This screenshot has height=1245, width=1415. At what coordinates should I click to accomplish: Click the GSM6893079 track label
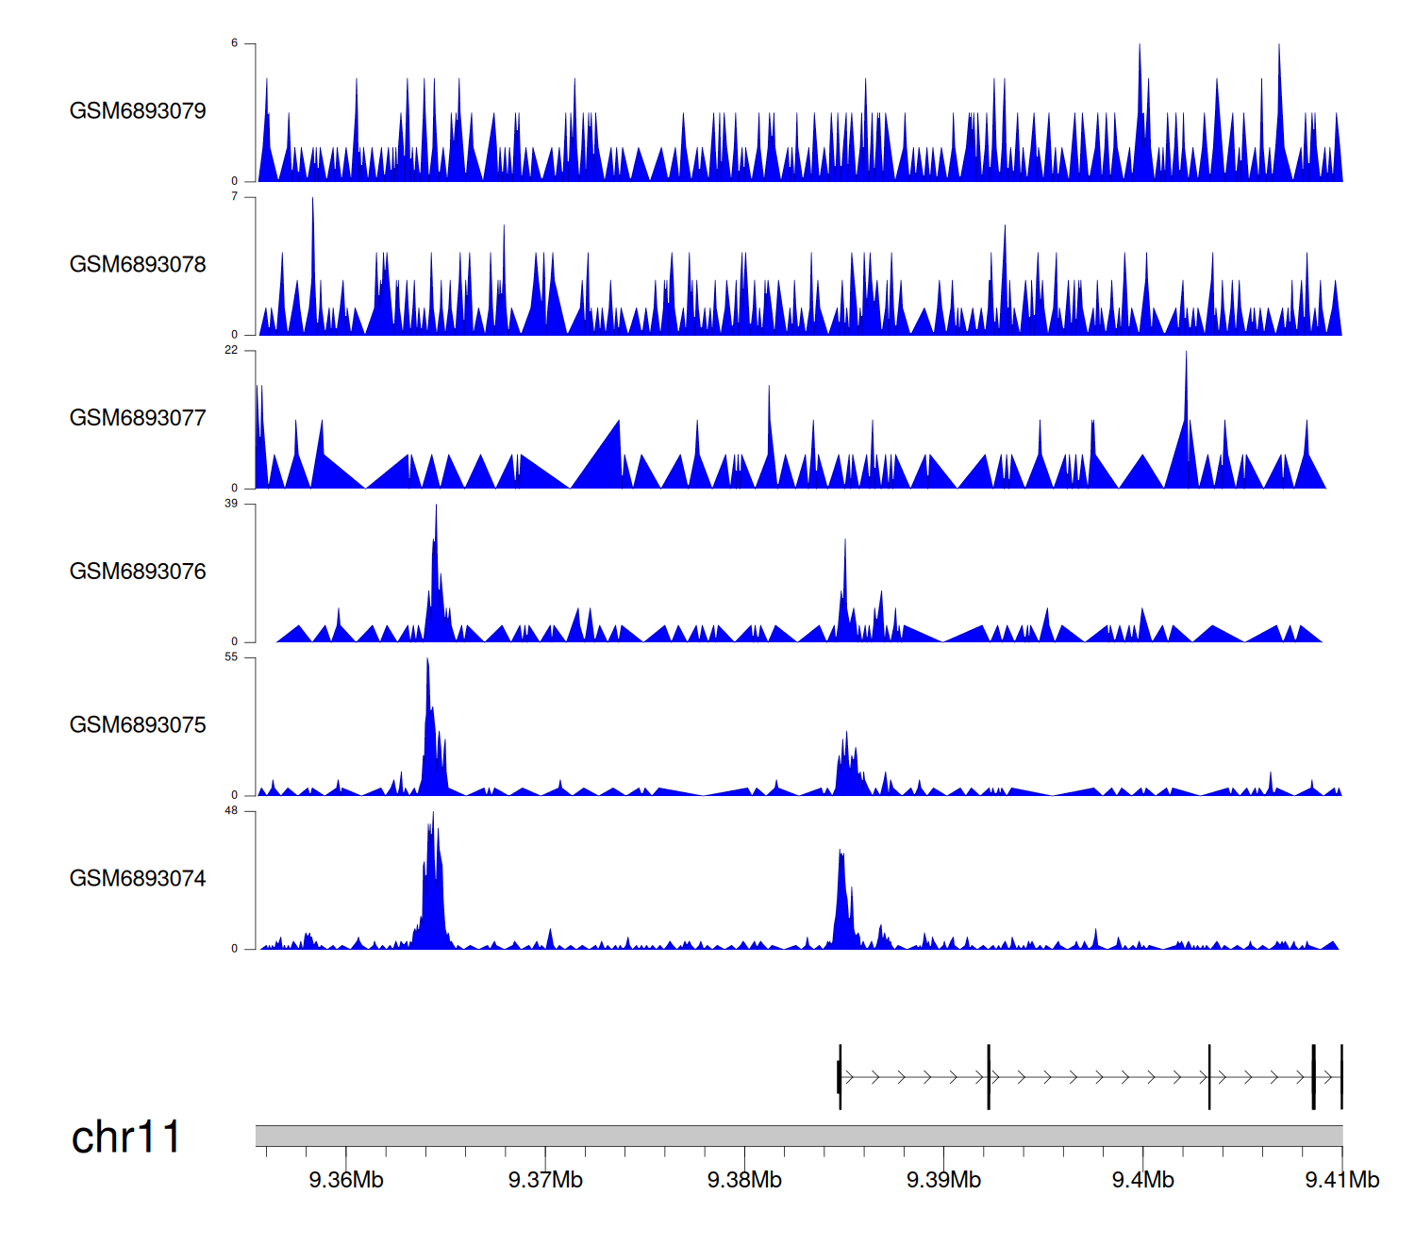point(138,111)
